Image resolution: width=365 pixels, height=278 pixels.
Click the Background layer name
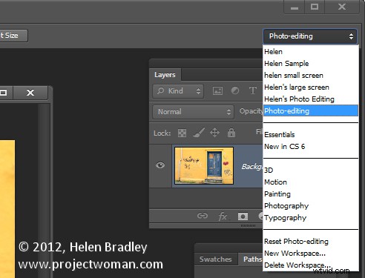(252, 167)
